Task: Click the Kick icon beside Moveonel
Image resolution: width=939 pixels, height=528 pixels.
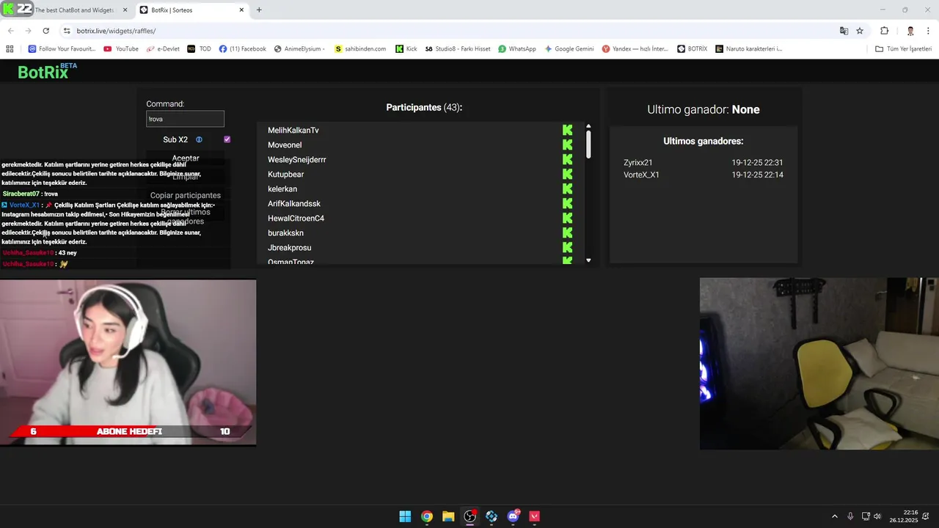Action: point(567,145)
